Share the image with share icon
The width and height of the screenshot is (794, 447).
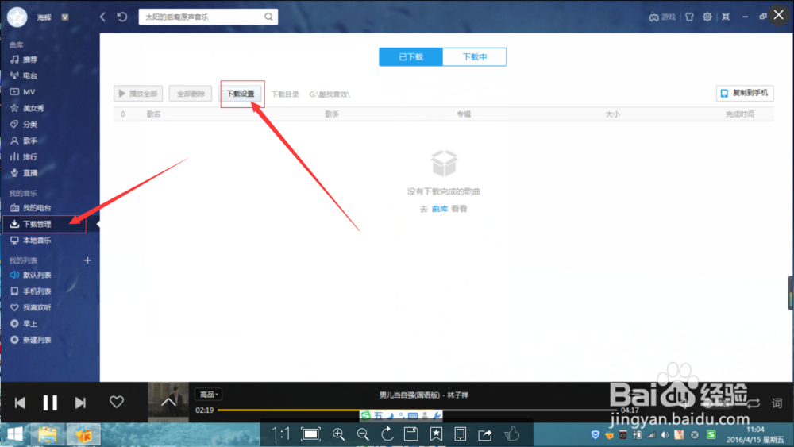point(484,434)
